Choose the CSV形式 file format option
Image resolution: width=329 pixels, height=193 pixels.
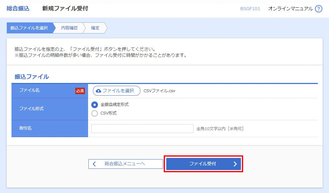coord(95,113)
